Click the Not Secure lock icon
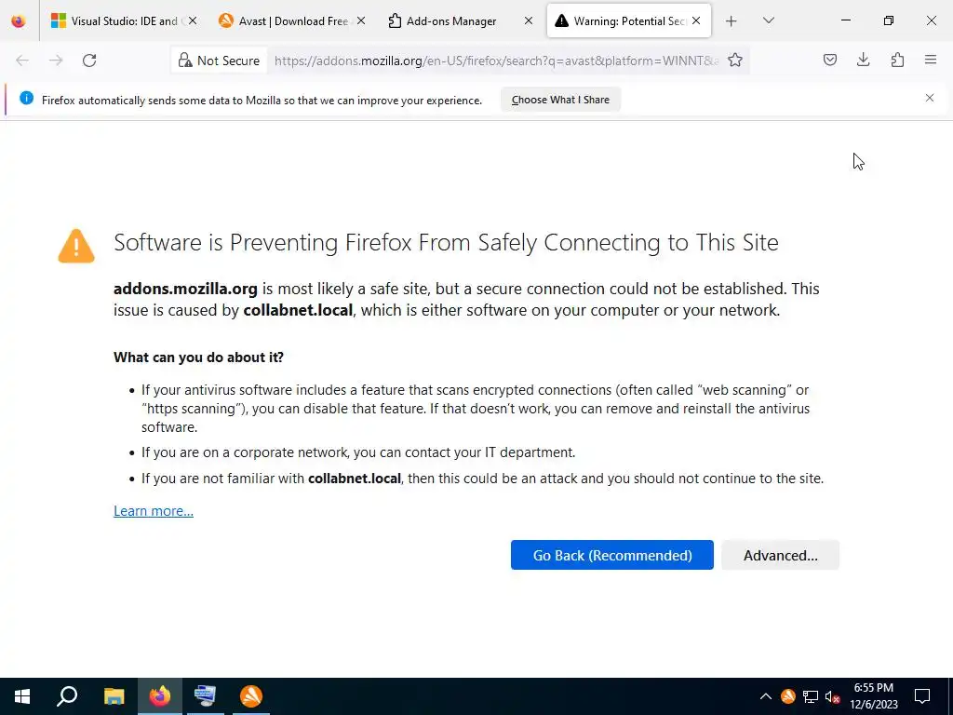This screenshot has width=953, height=715. pos(185,61)
